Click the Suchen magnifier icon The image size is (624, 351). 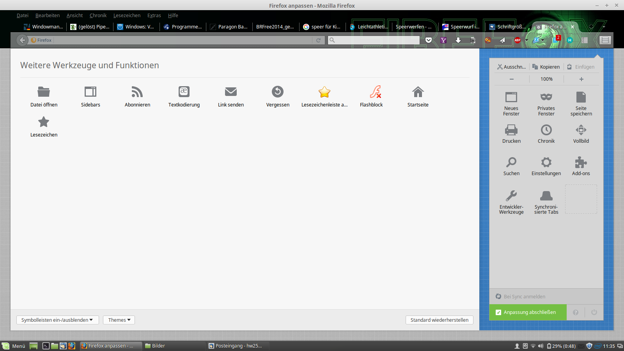(x=511, y=162)
